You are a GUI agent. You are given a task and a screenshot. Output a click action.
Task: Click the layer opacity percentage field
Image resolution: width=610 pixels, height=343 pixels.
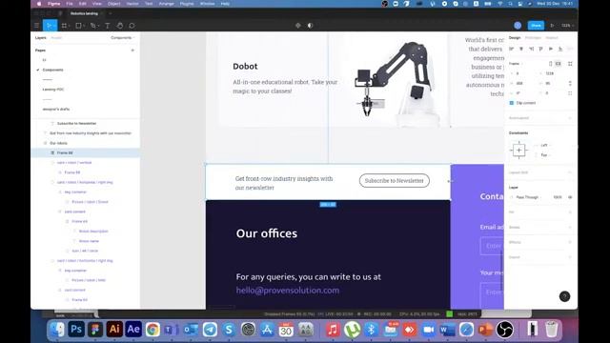[x=557, y=197]
